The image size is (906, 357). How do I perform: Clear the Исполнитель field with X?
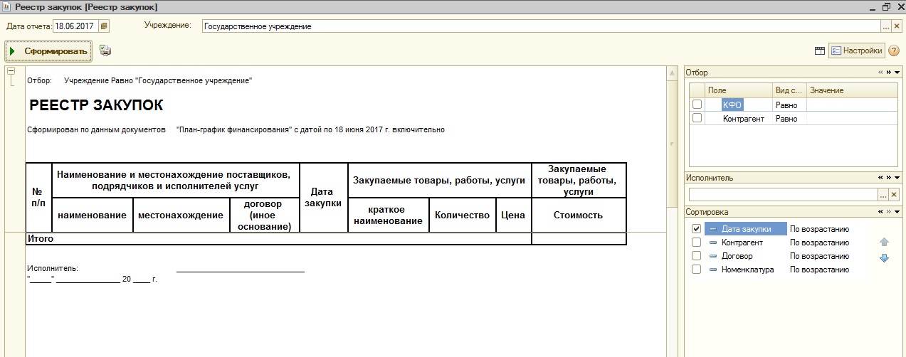point(895,194)
